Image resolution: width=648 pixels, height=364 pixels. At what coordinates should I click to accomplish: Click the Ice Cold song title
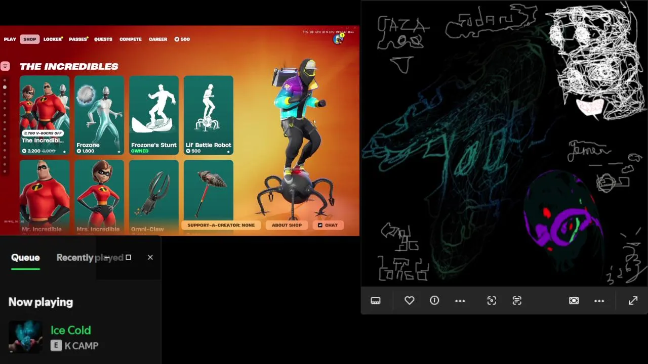click(70, 330)
